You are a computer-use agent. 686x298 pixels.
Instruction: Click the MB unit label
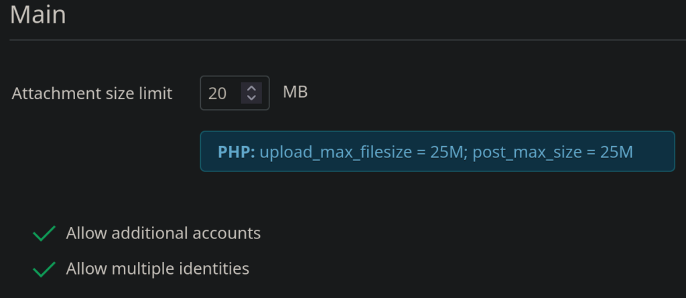click(x=295, y=92)
